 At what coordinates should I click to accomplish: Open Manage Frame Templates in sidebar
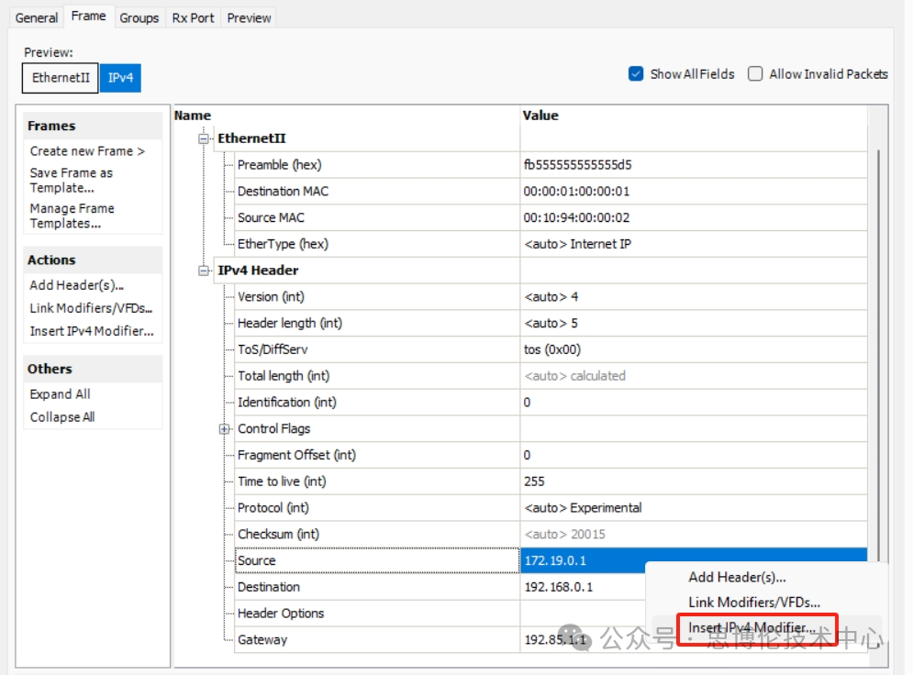(x=72, y=216)
